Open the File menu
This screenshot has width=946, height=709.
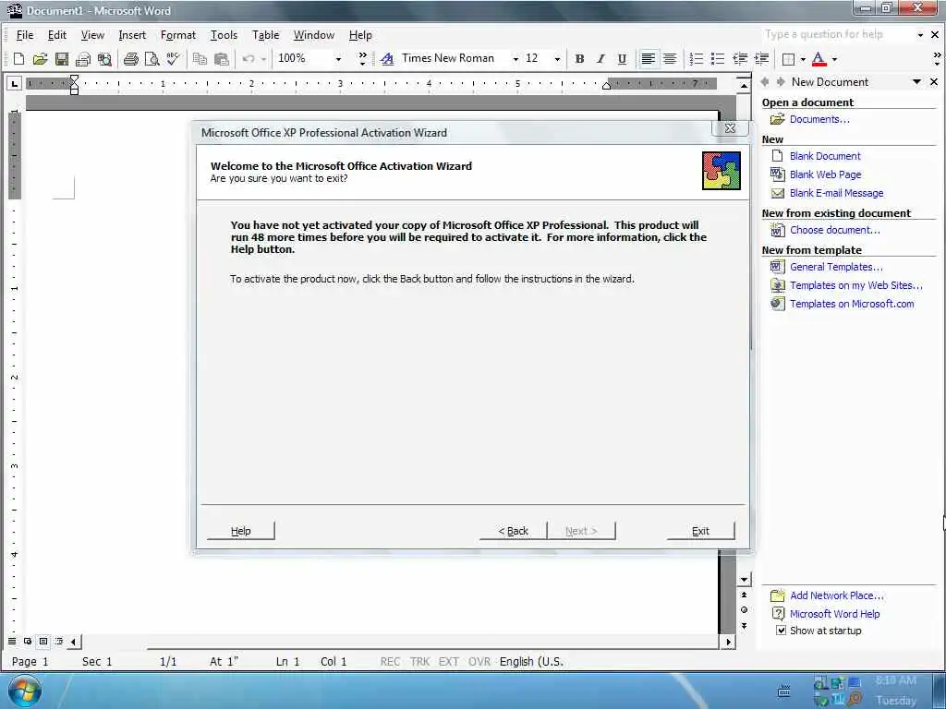coord(25,35)
